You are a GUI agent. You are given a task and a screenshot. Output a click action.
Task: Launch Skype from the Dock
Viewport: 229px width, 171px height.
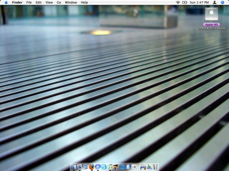coord(104,167)
